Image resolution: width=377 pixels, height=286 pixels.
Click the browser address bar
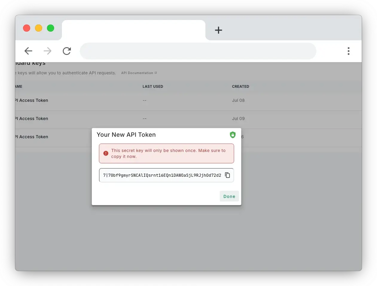(198, 51)
